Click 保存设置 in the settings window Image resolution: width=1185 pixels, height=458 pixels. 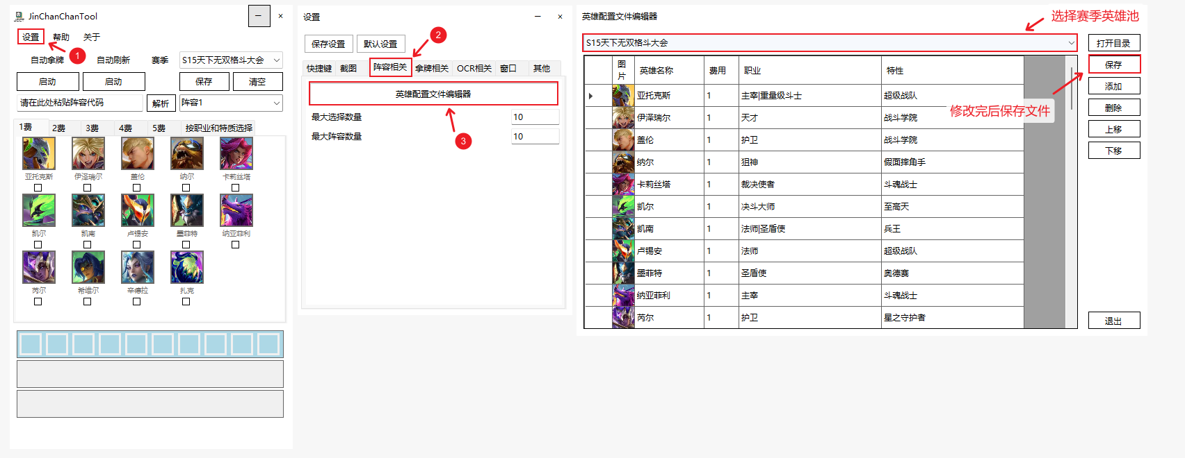pyautogui.click(x=328, y=44)
